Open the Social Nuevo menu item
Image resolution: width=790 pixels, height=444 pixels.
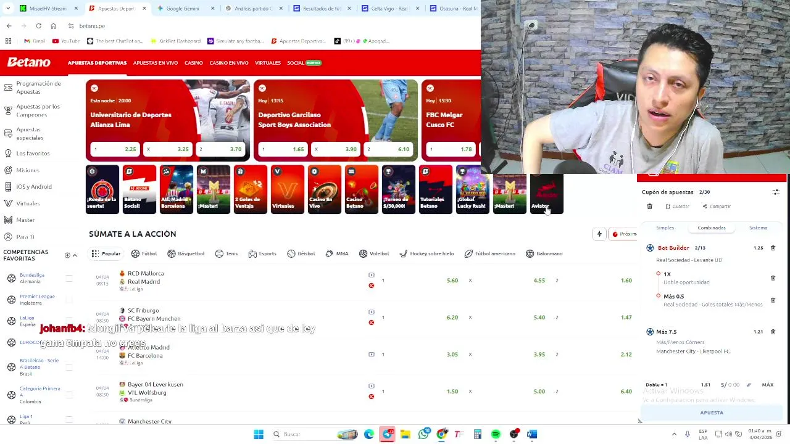304,63
